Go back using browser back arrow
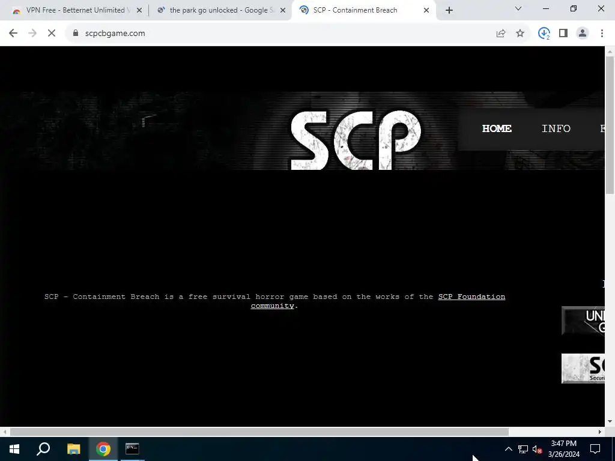Viewport: 615px width, 461px height. click(13, 34)
